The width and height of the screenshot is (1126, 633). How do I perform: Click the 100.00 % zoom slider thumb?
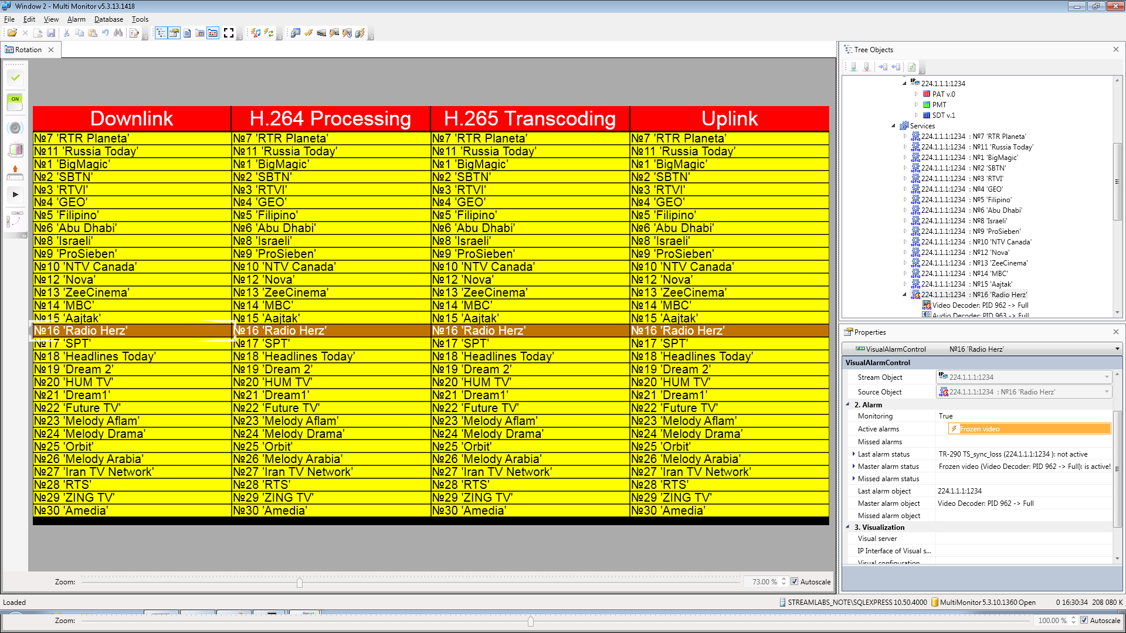pos(530,621)
